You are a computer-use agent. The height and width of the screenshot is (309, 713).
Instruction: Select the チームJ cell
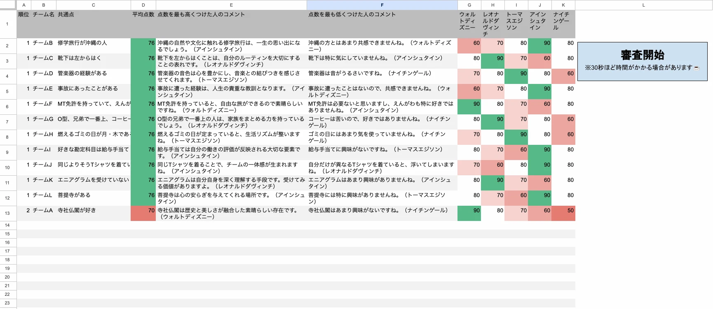coord(44,167)
